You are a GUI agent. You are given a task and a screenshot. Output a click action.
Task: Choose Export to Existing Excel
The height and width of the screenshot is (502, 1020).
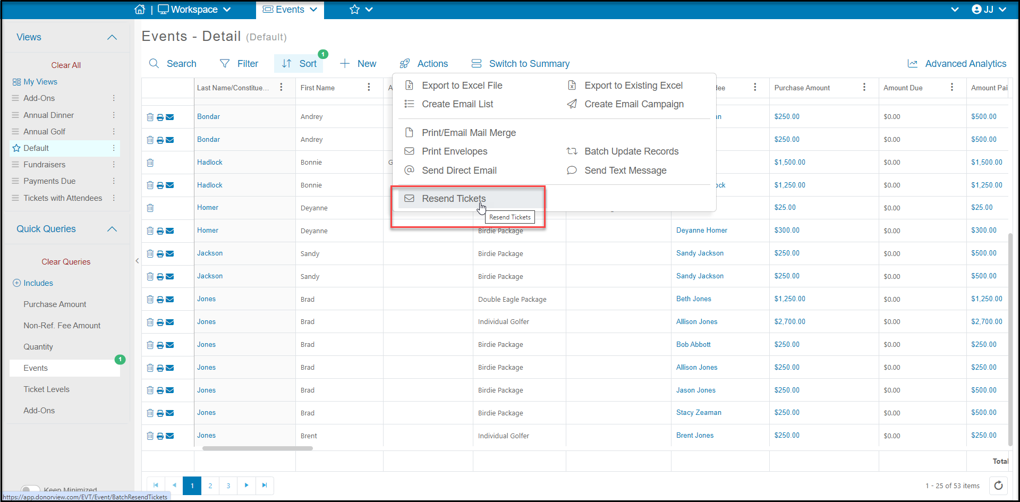(x=625, y=86)
